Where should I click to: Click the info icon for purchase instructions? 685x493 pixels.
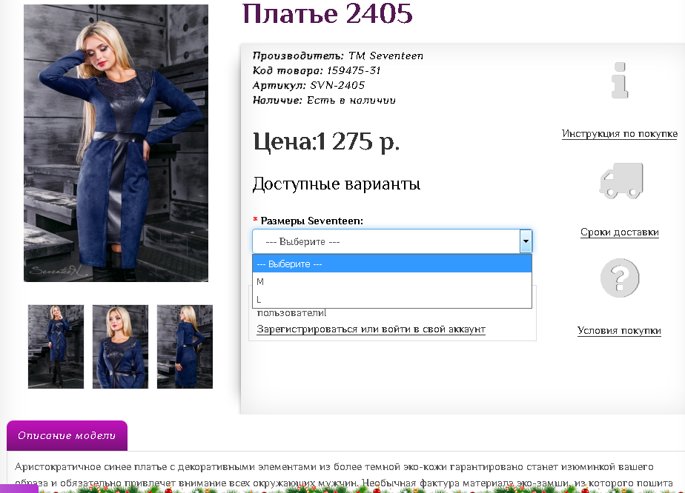(x=620, y=81)
